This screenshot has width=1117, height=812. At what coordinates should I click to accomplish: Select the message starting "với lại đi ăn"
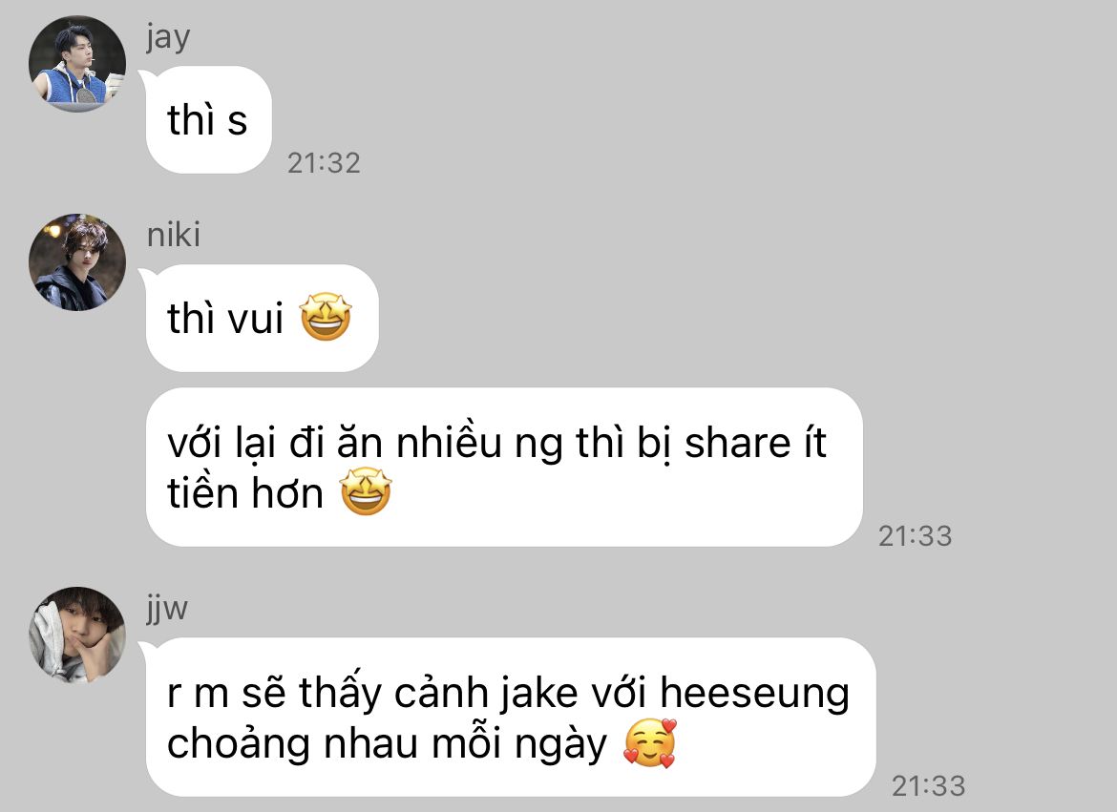pyautogui.click(x=504, y=468)
